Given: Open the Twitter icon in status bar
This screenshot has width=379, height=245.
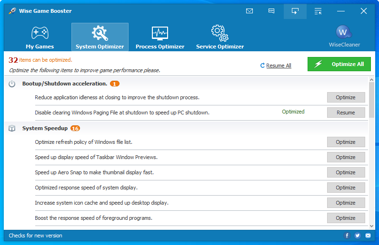Looking at the screenshot, I should (x=358, y=236).
